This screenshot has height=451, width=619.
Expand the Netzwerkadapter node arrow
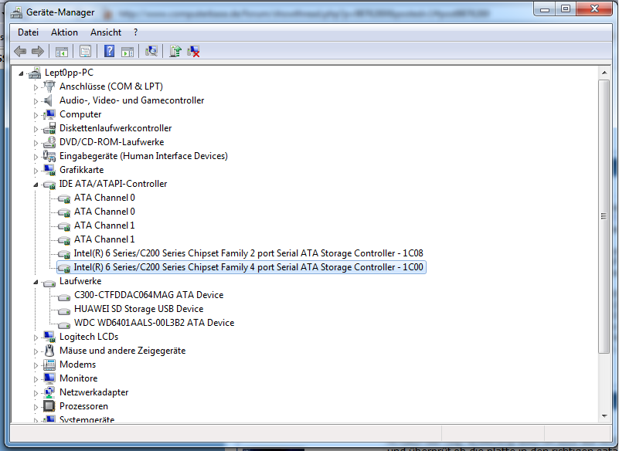click(36, 393)
